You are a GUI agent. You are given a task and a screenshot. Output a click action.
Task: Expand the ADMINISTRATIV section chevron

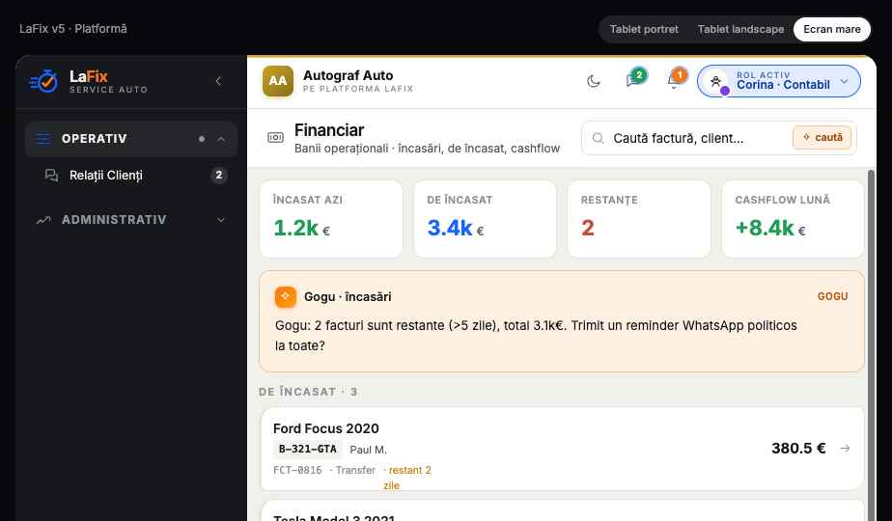pyautogui.click(x=221, y=220)
